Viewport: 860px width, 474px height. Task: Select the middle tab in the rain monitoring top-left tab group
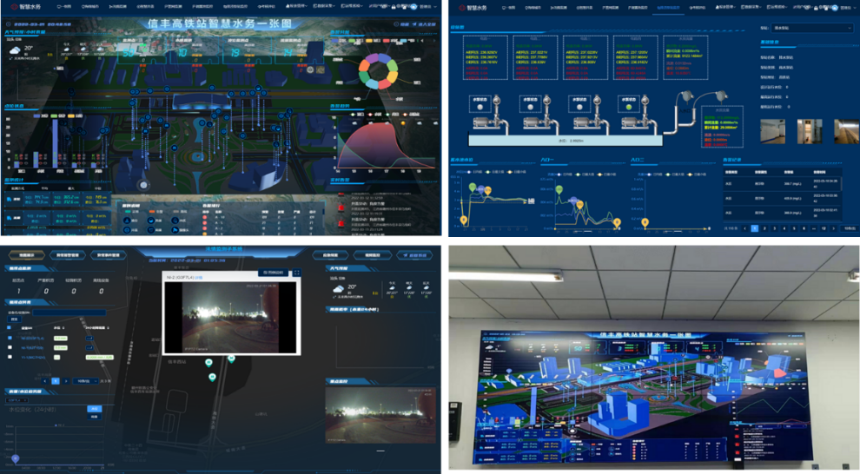pyautogui.click(x=68, y=255)
